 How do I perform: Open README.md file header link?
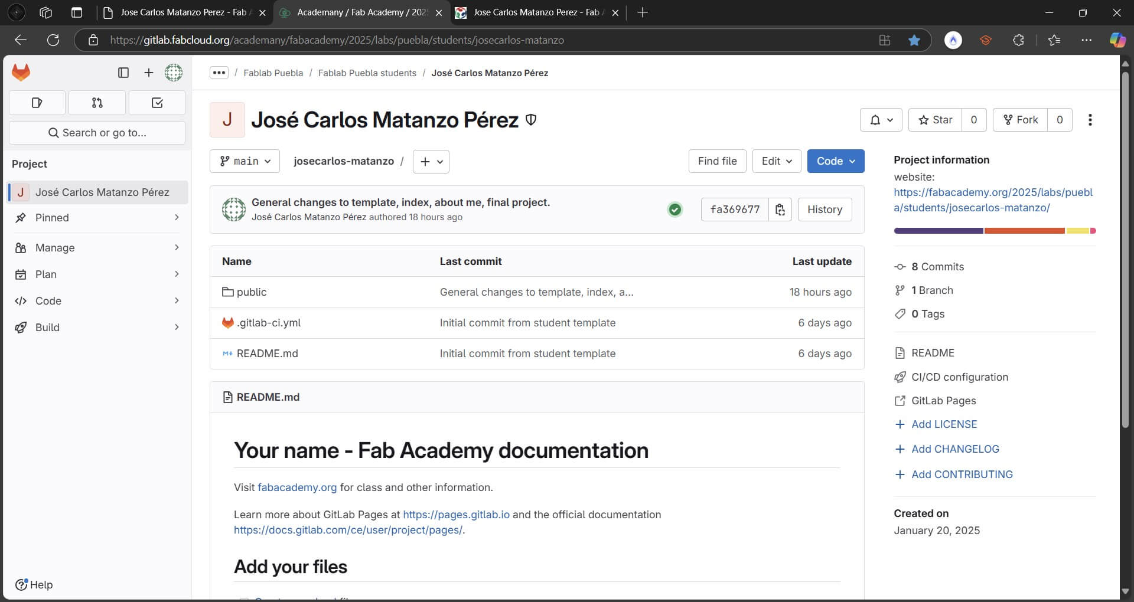point(268,397)
